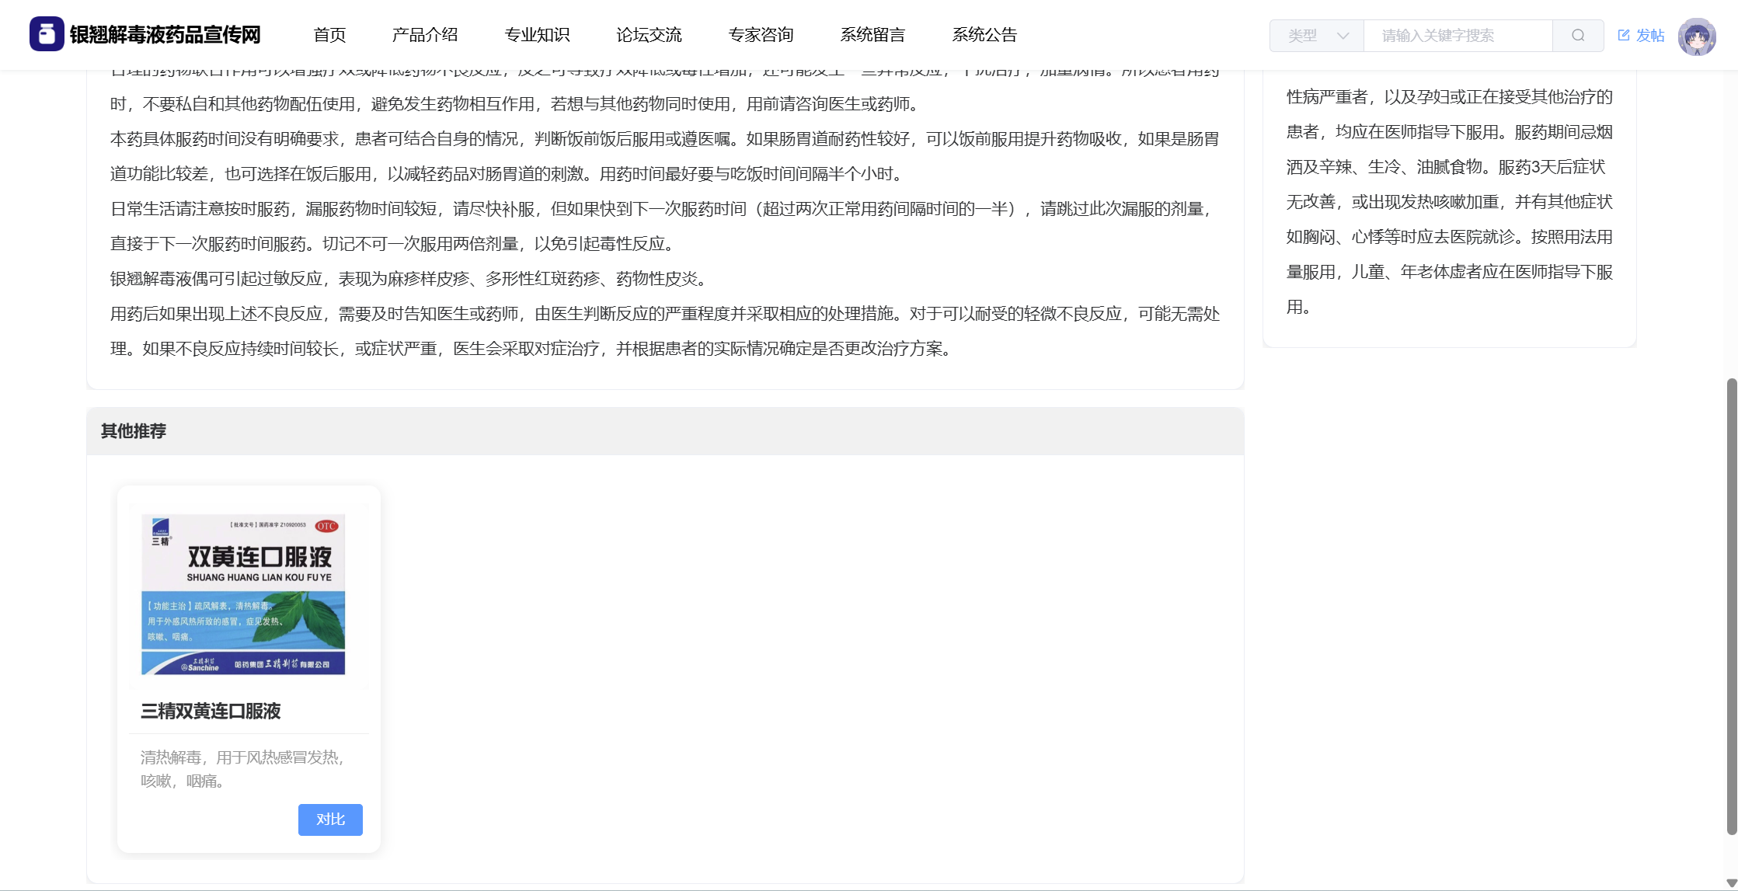The width and height of the screenshot is (1738, 891).
Task: Go to 首页 menu item
Action: tap(329, 35)
